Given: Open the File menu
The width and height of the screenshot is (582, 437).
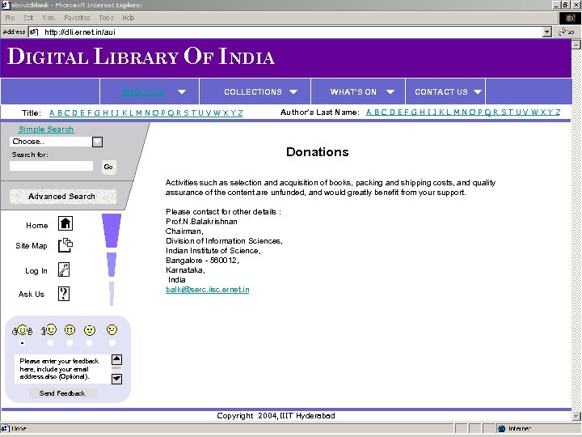Looking at the screenshot, I should coord(10,18).
